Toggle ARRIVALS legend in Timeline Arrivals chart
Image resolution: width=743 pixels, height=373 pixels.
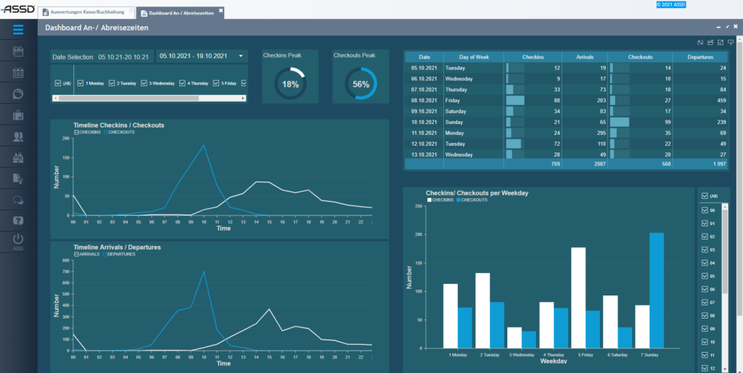point(87,254)
